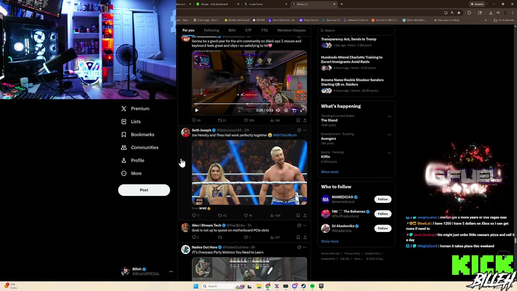Open Lists in the X sidebar
This screenshot has width=517, height=291.
pos(131,122)
